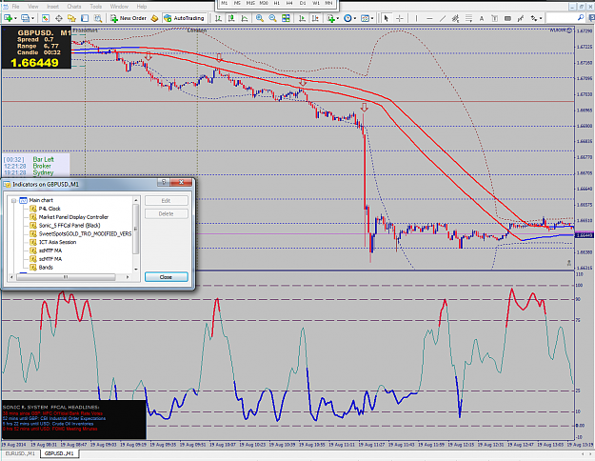Select the Fibonacci retracement tool
This screenshot has height=461, width=595.
point(468,18)
